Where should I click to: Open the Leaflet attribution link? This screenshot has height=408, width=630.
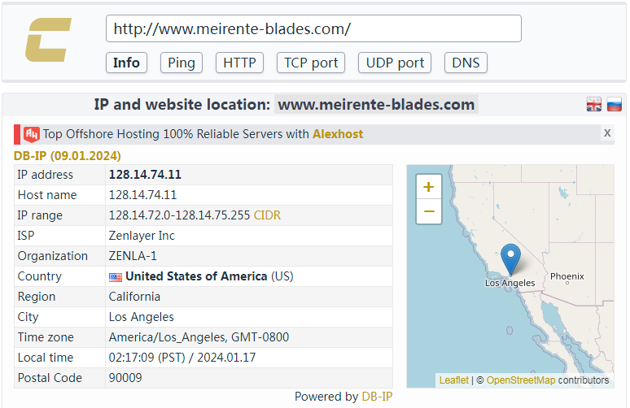click(453, 380)
